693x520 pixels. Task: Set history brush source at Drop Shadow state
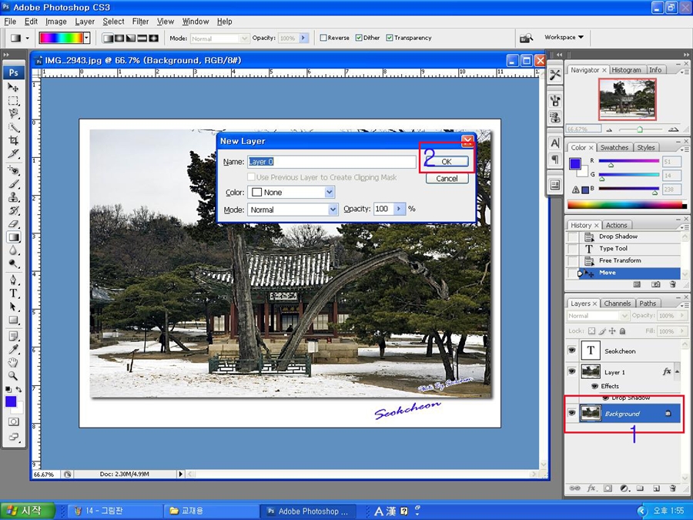(573, 237)
